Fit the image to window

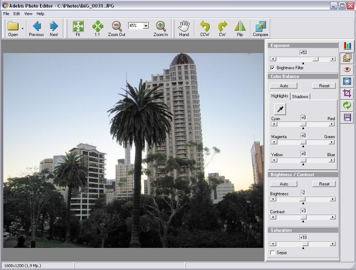click(78, 29)
